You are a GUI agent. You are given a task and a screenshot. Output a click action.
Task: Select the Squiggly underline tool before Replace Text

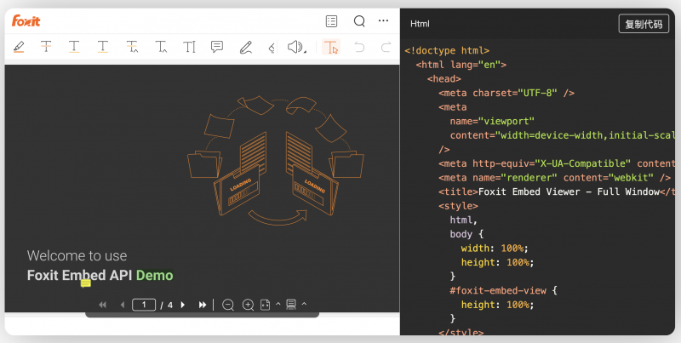tap(103, 47)
